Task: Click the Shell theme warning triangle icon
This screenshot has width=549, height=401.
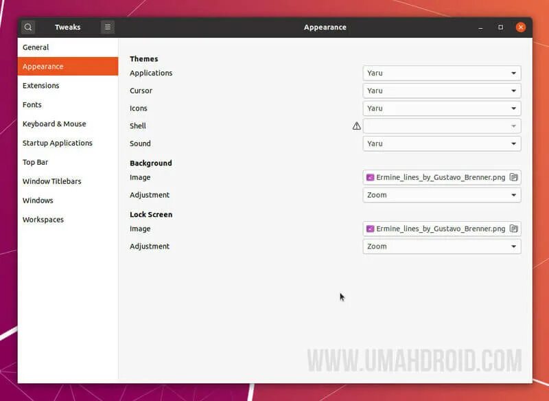Action: pos(356,126)
